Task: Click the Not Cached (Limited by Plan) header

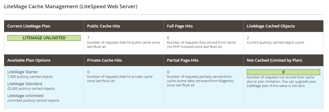Action: pos(274,60)
